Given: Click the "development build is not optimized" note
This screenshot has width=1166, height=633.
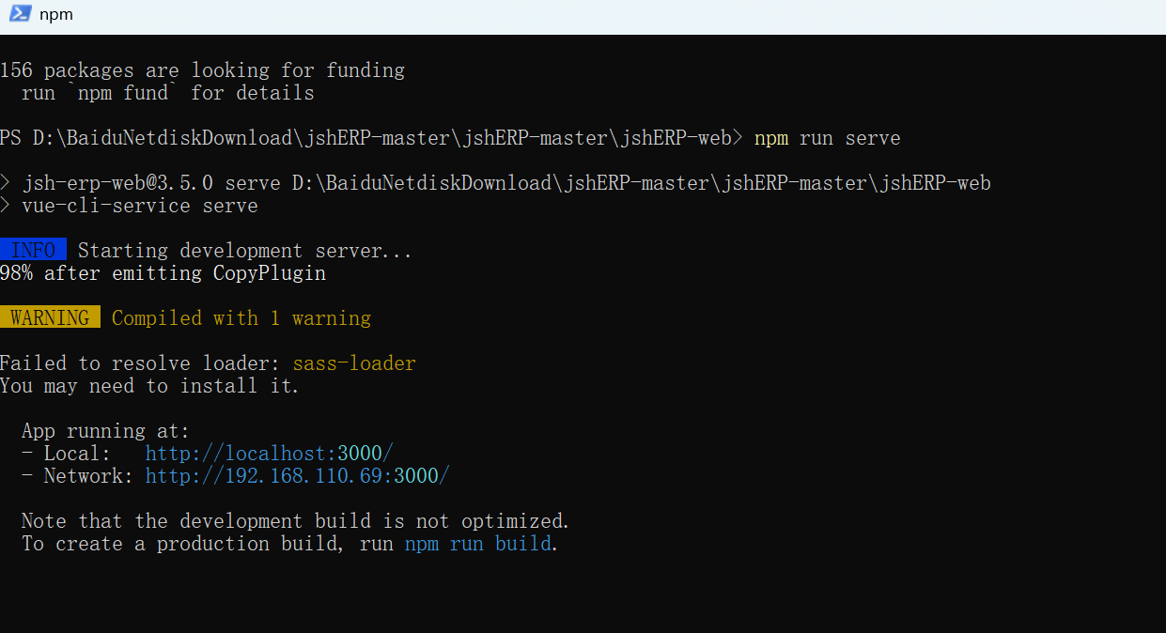Looking at the screenshot, I should click(374, 521).
